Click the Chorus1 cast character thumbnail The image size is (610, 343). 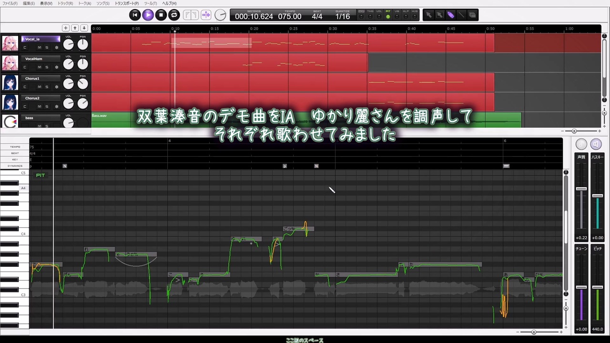click(x=10, y=82)
